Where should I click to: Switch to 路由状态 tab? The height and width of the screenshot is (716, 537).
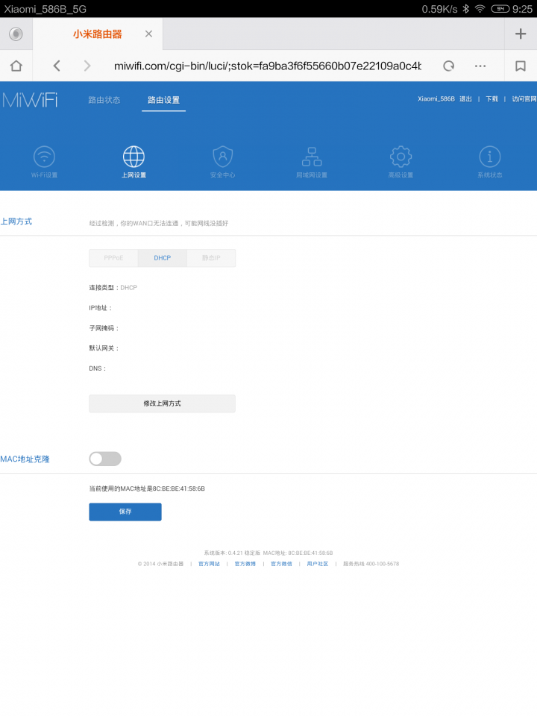pyautogui.click(x=104, y=100)
